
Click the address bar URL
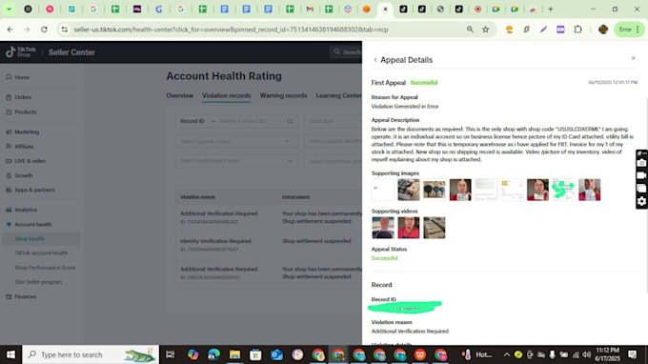point(231,30)
